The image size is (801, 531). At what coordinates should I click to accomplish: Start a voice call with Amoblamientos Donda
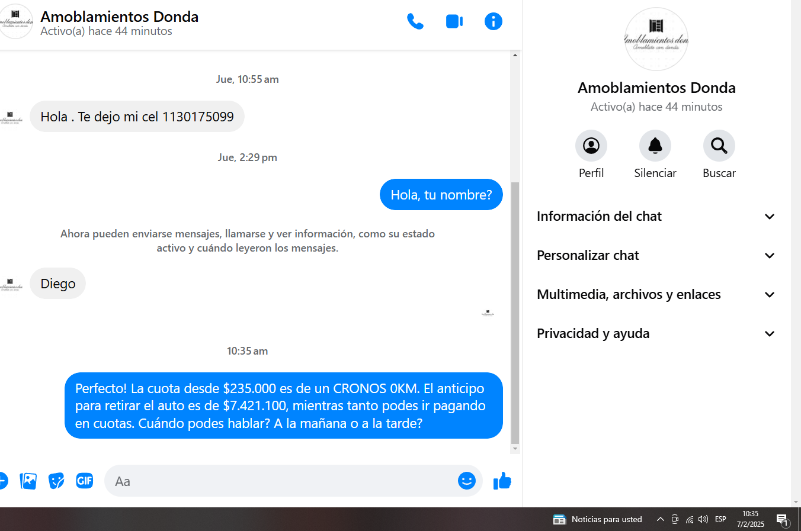point(415,22)
